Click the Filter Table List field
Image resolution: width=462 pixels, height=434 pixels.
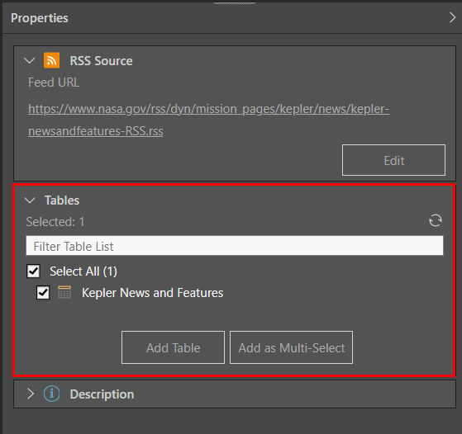235,246
